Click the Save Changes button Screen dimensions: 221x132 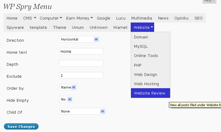tap(21, 126)
